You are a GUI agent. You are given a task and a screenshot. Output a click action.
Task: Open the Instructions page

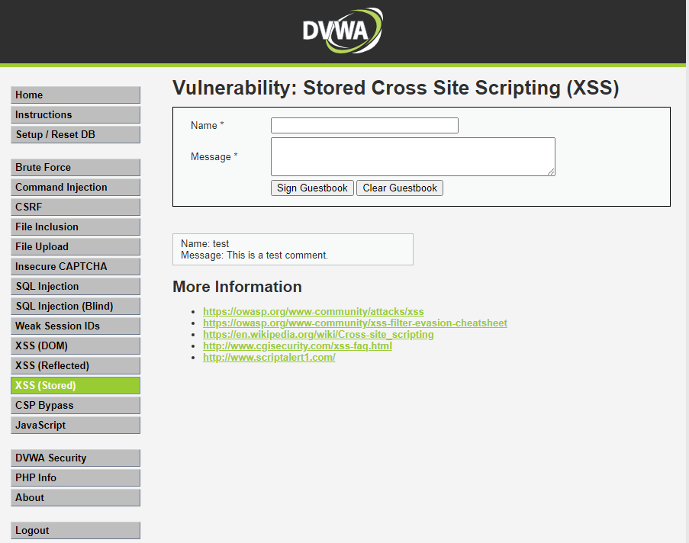tap(76, 114)
